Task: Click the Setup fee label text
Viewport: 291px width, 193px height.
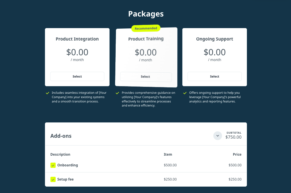Action: tap(65, 179)
